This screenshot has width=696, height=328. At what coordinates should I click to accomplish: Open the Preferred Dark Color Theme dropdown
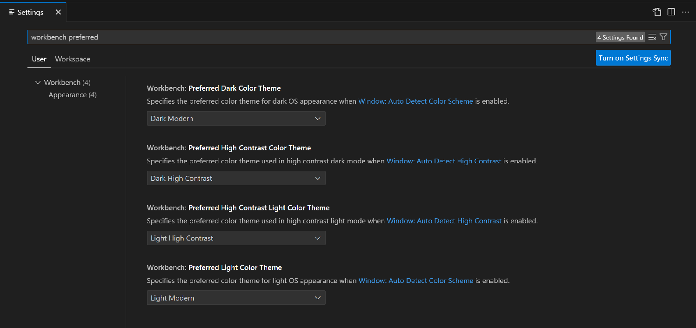(x=236, y=118)
